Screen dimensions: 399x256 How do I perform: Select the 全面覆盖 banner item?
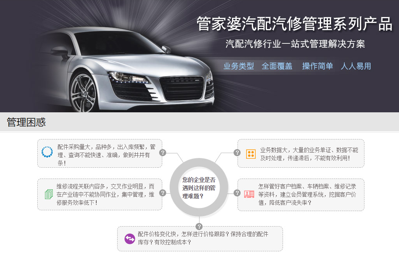(277, 66)
